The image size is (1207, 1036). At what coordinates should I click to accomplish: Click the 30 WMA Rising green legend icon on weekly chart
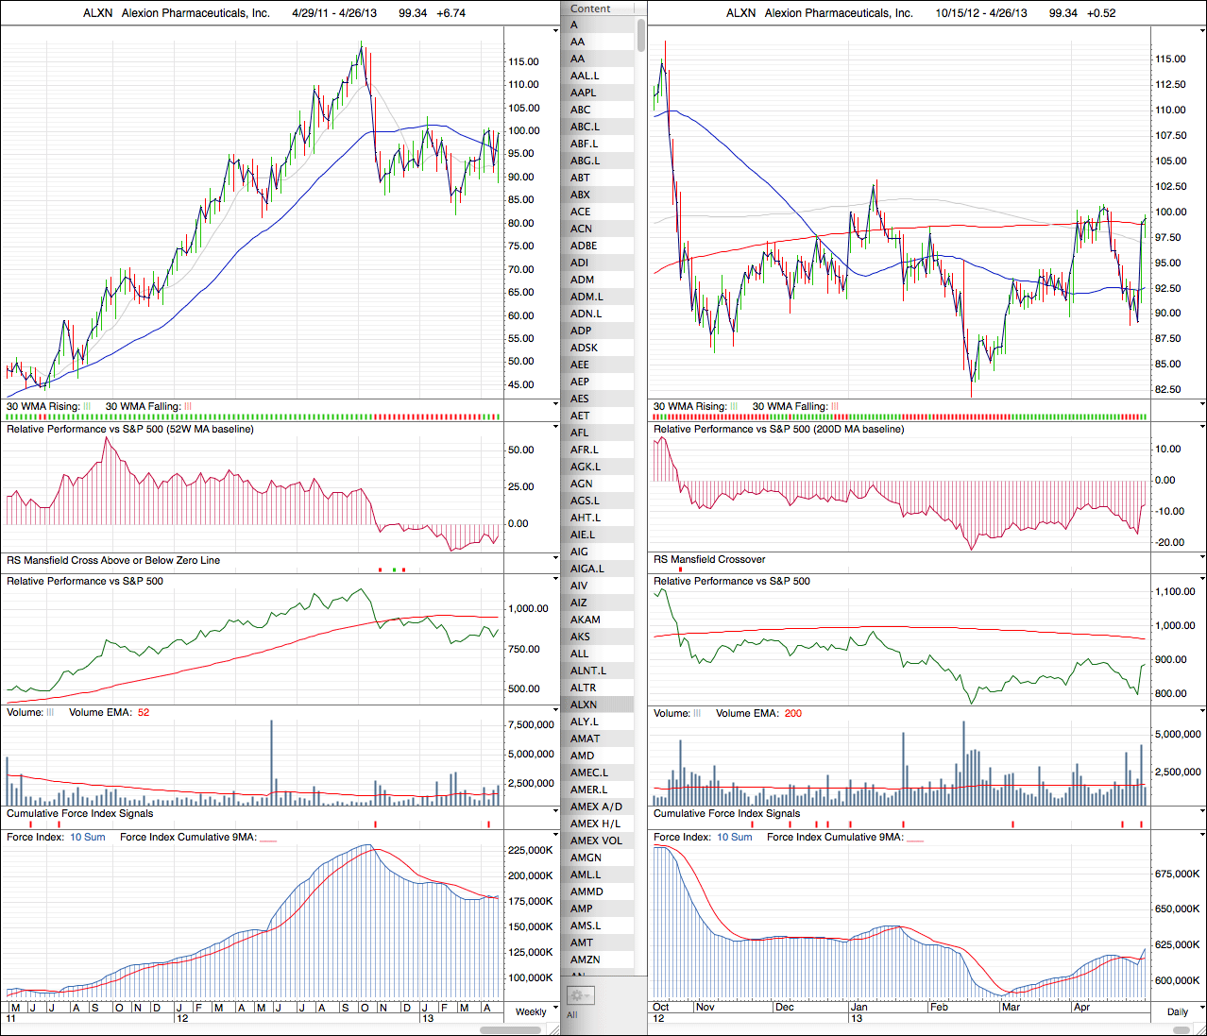pyautogui.click(x=87, y=406)
